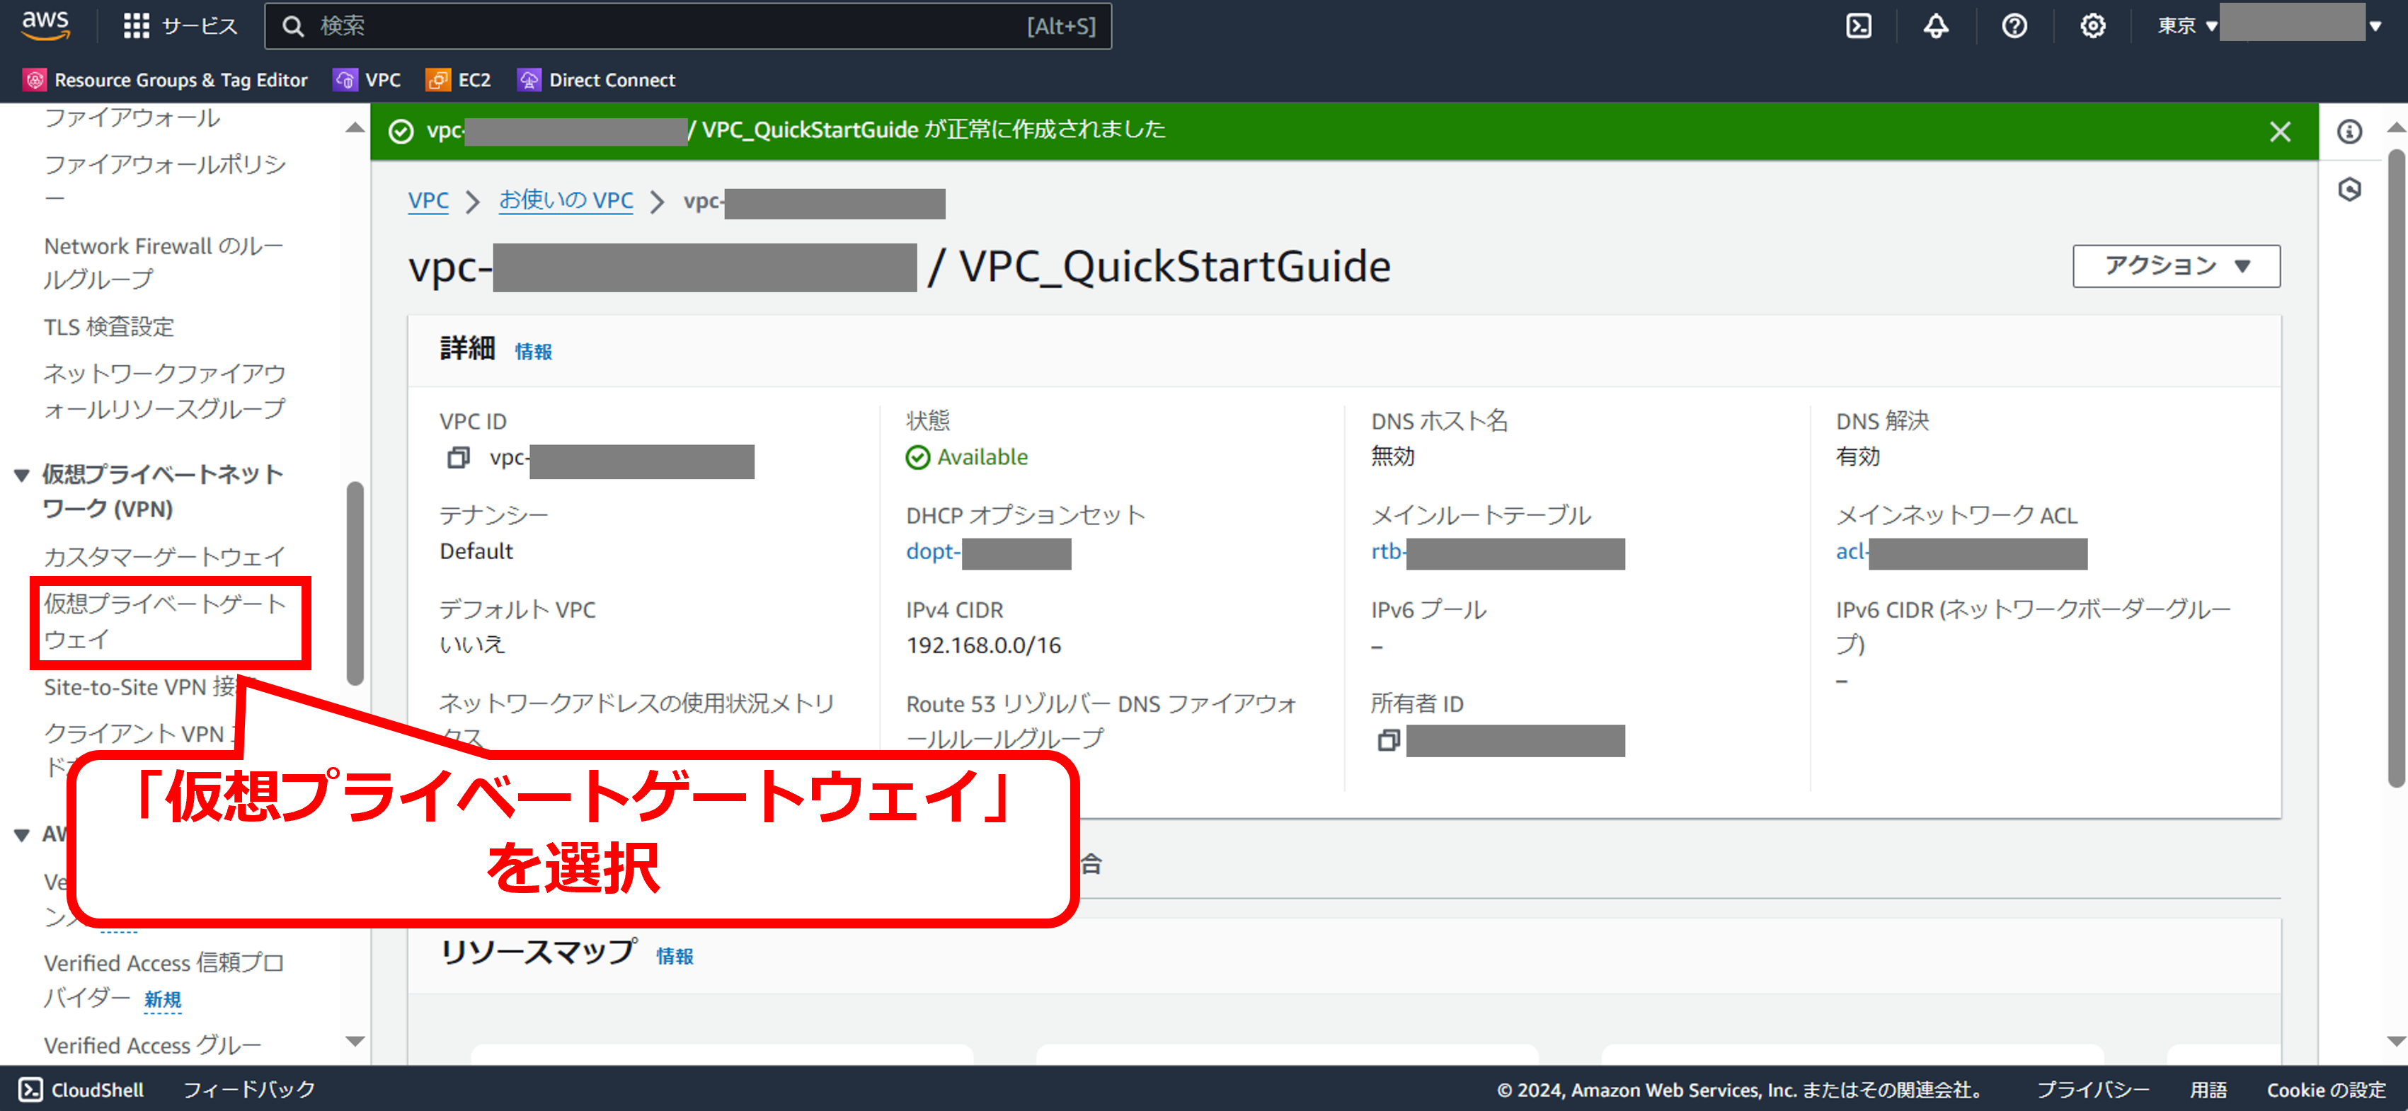Open CloudShell icon in top bar
The height and width of the screenshot is (1111, 2408).
coord(1858,26)
